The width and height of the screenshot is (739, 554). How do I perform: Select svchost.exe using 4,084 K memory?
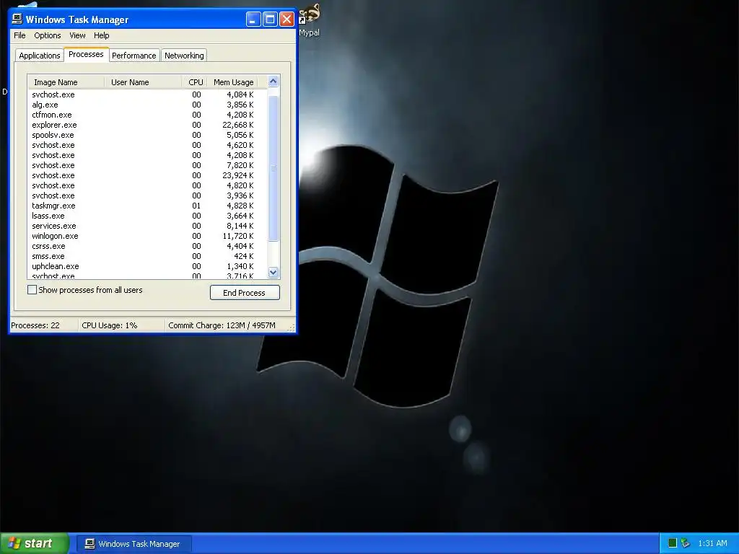147,94
